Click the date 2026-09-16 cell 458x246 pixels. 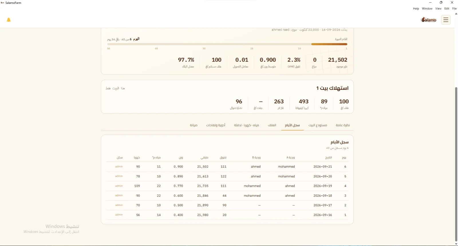(323, 215)
